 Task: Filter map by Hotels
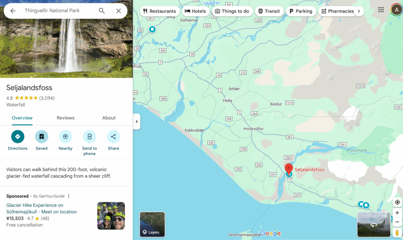(196, 11)
